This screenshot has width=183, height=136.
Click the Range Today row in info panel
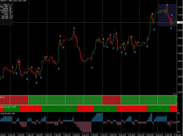pyautogui.click(x=6, y=7)
